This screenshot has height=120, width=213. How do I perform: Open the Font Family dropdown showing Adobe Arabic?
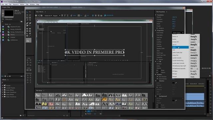(x=178, y=33)
